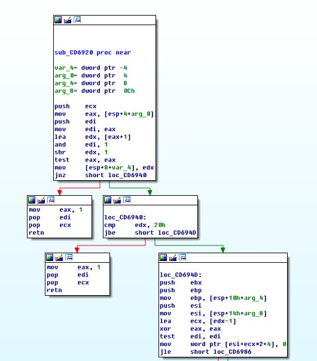The image size is (317, 361).
Task: Click 'jbe short loc_CD694D' jump
Action: pyautogui.click(x=150, y=233)
